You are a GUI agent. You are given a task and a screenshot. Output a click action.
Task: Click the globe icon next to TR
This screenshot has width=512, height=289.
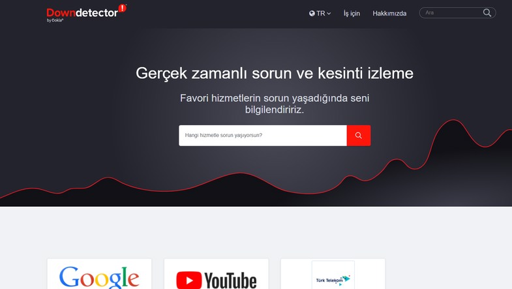pos(312,14)
